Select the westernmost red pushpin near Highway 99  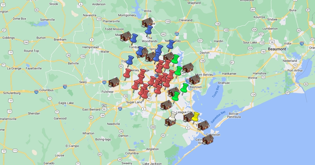127,74
